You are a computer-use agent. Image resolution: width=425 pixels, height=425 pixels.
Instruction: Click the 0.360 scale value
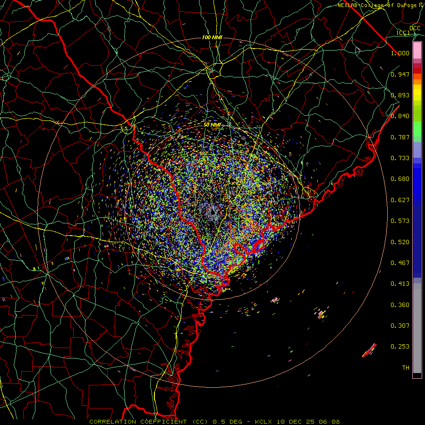(400, 305)
